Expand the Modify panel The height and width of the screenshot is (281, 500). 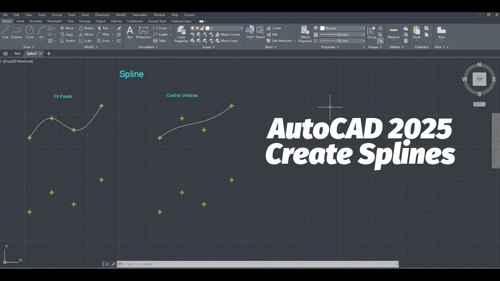click(91, 47)
